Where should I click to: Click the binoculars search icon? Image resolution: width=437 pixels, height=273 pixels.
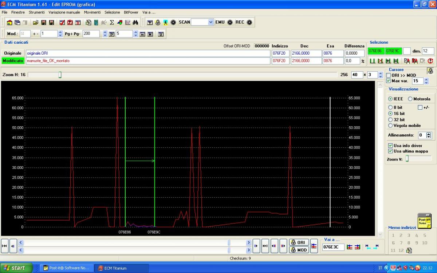135,22
